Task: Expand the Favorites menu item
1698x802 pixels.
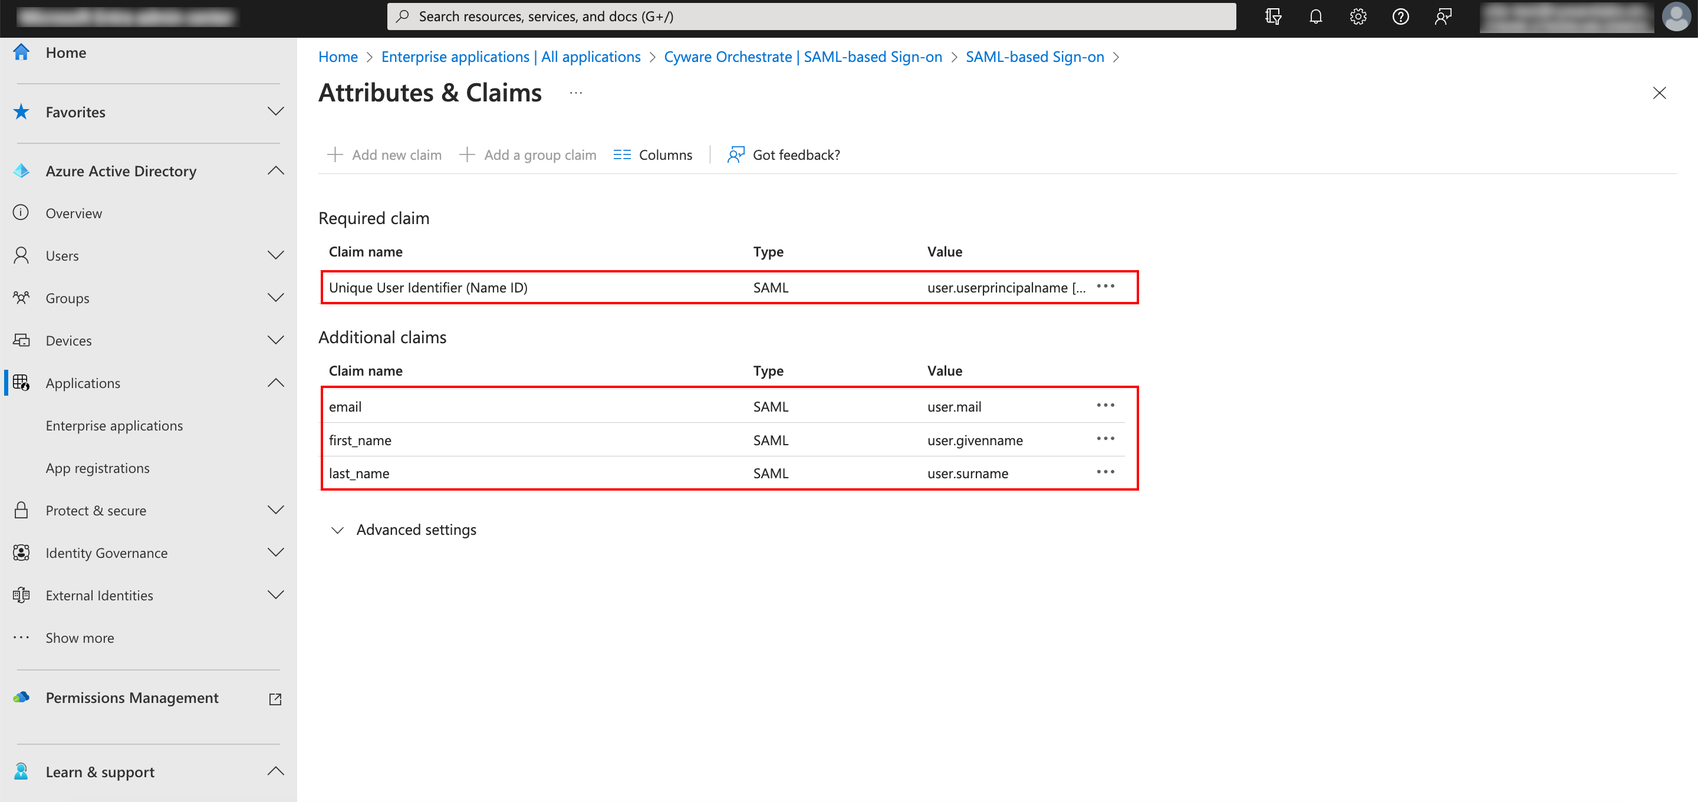Action: [277, 110]
